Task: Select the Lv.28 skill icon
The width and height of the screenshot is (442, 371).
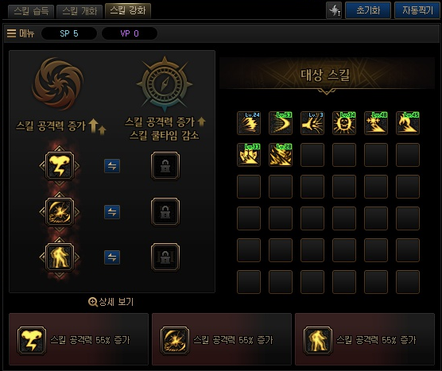Action: [281, 155]
